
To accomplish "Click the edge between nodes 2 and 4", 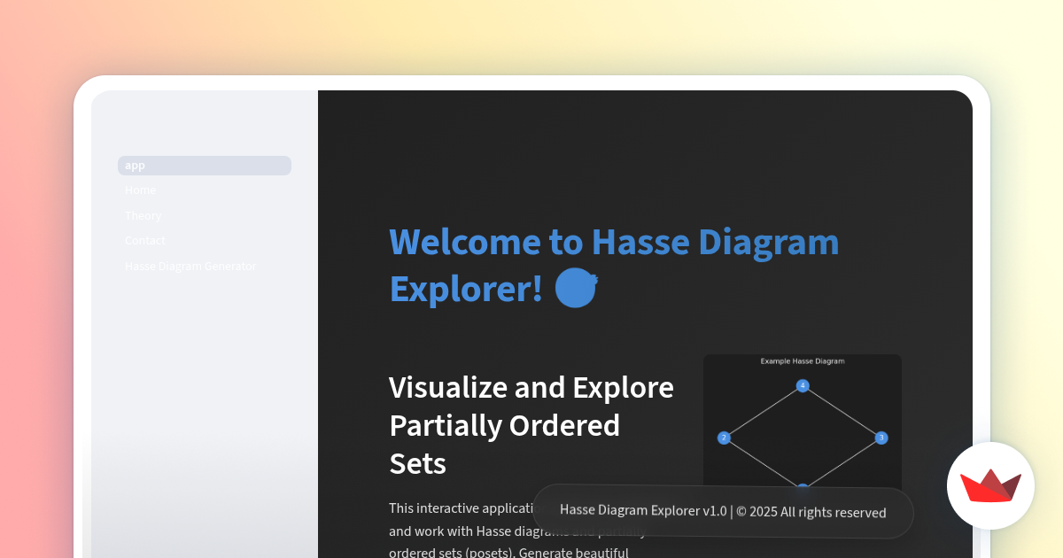I will (x=762, y=410).
